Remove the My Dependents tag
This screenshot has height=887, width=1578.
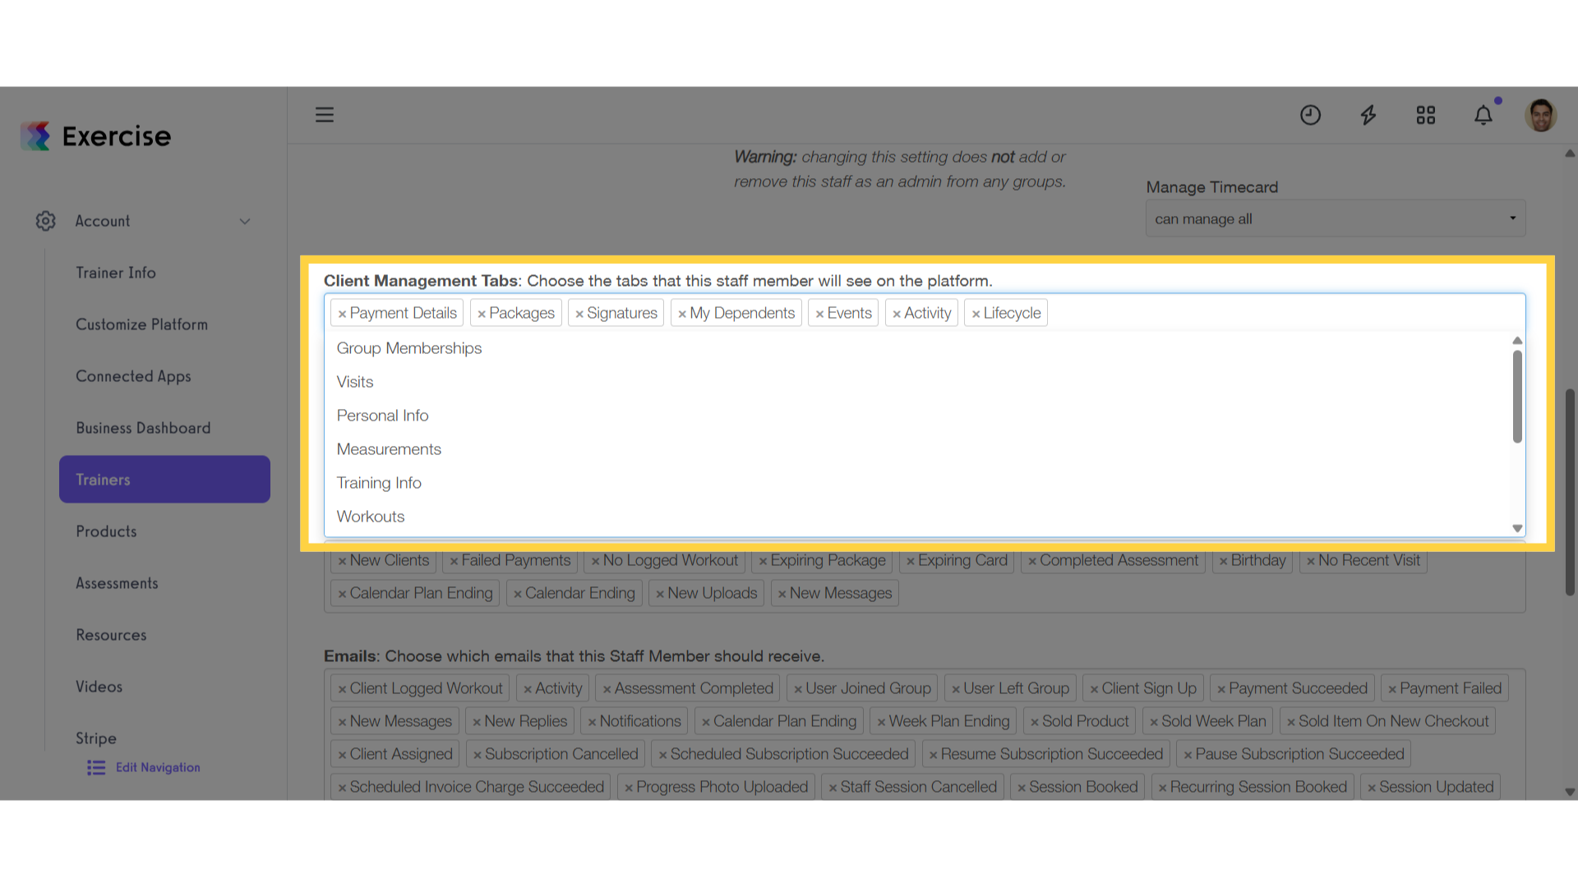pyautogui.click(x=682, y=314)
